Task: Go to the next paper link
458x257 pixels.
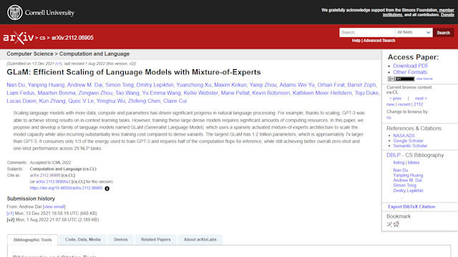Action: click(421, 99)
